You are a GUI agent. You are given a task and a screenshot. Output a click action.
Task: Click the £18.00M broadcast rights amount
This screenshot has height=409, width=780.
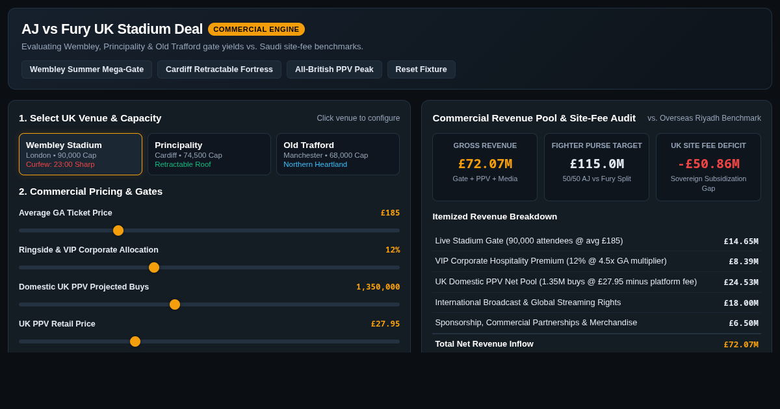tap(741, 303)
